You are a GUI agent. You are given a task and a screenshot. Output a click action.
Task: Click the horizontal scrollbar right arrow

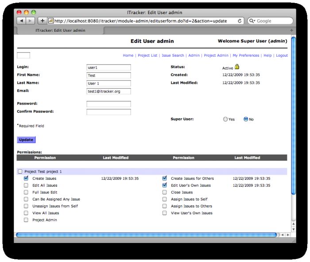click(x=288, y=235)
